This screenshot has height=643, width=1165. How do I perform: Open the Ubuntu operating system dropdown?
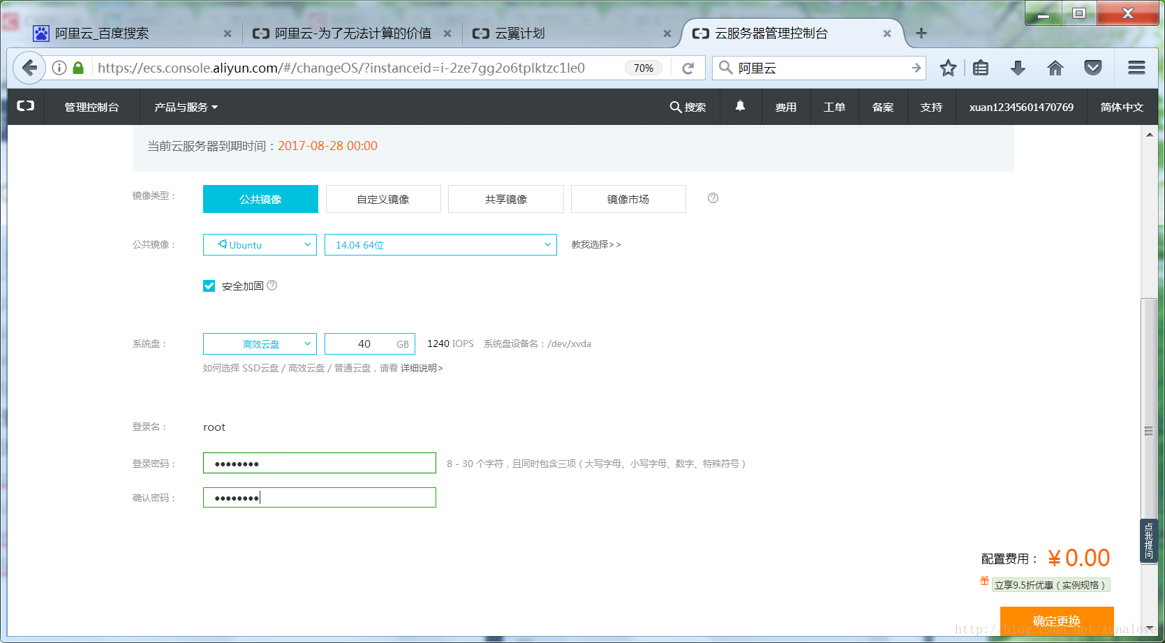click(x=260, y=244)
